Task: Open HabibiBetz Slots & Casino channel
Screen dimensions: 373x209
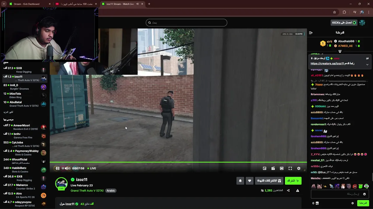Action: pyautogui.click(x=25, y=170)
